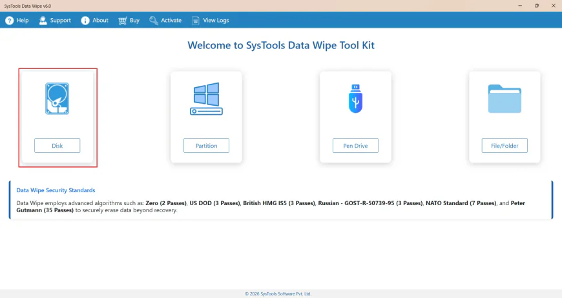Click the Data Wipe Security Standards heading
The height and width of the screenshot is (298, 562).
56,190
